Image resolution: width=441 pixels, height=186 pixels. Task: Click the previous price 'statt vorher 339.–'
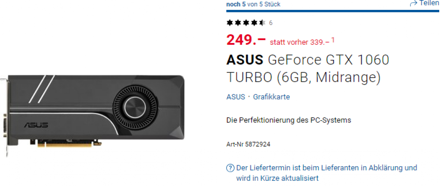tap(299, 42)
